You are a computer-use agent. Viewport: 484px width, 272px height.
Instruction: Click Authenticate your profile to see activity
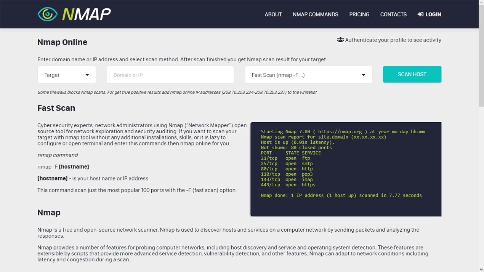coord(393,40)
